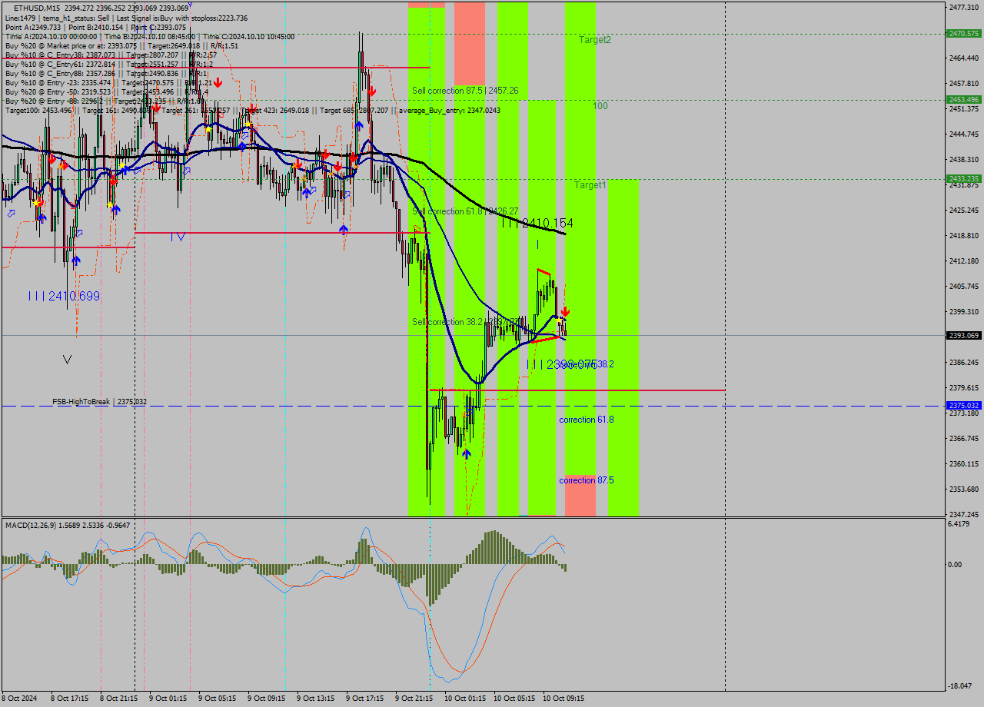Click the green 2470.575 price tag
This screenshot has width=984, height=707.
tap(964, 34)
